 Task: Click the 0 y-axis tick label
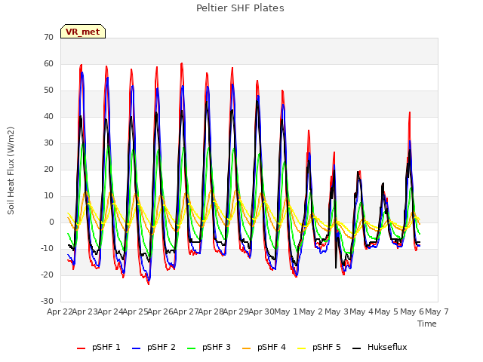51,222
